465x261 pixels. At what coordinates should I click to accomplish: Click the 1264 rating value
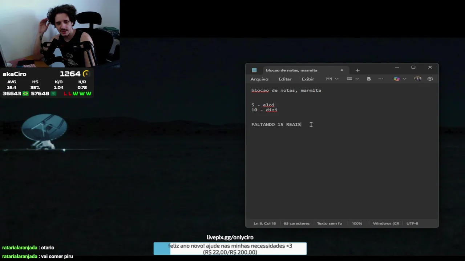click(x=70, y=74)
